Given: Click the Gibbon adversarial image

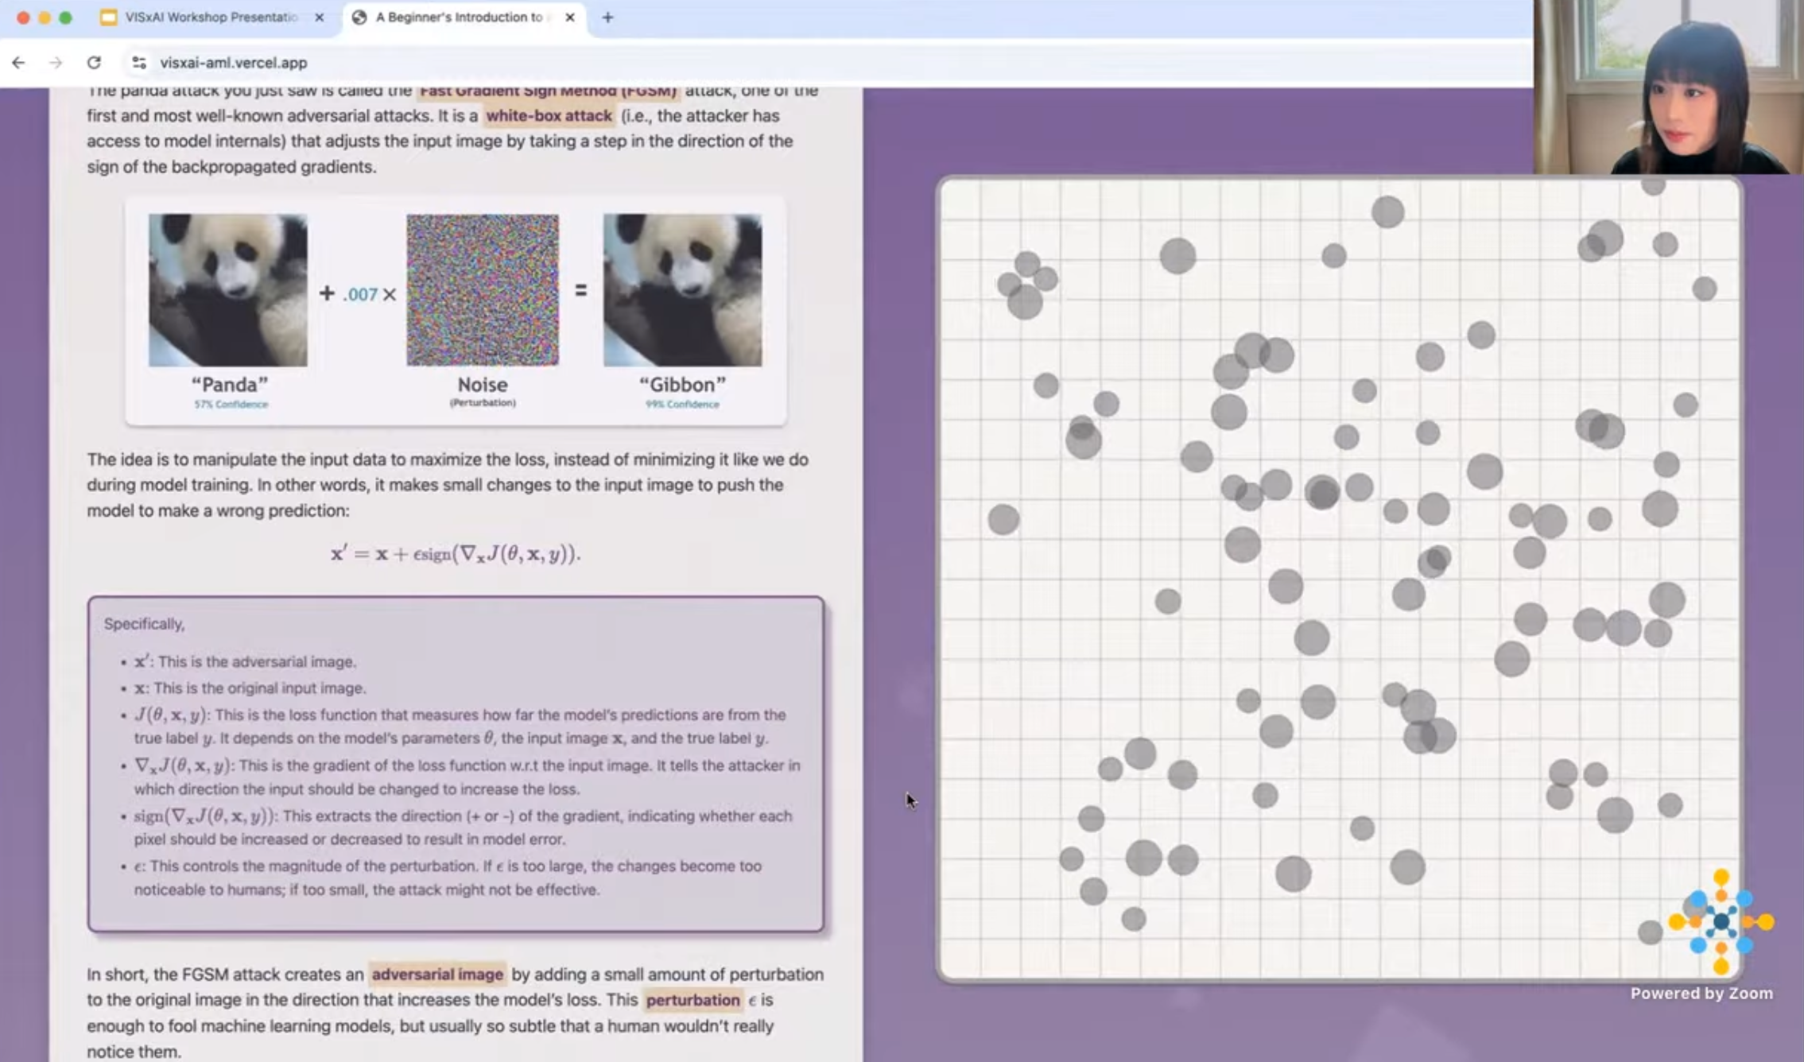Looking at the screenshot, I should click(682, 289).
